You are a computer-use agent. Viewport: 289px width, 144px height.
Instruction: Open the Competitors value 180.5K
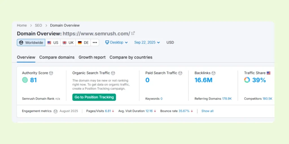[268, 99]
